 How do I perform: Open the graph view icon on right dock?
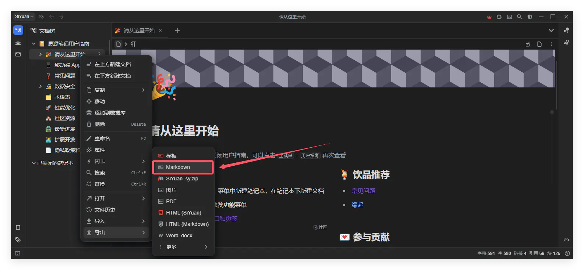pos(566,30)
